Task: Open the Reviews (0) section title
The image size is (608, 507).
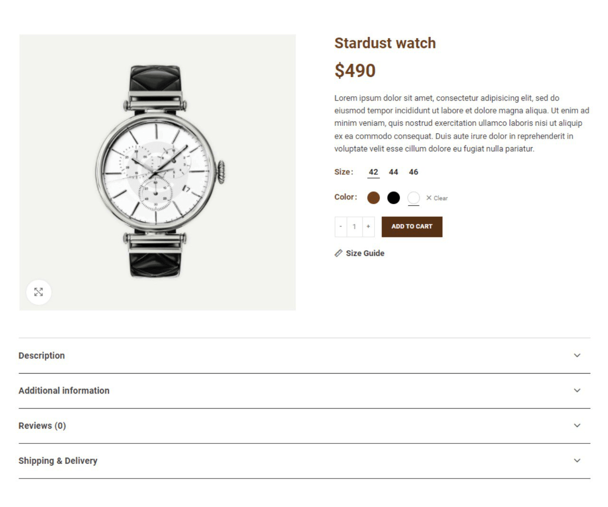Action: tap(42, 425)
